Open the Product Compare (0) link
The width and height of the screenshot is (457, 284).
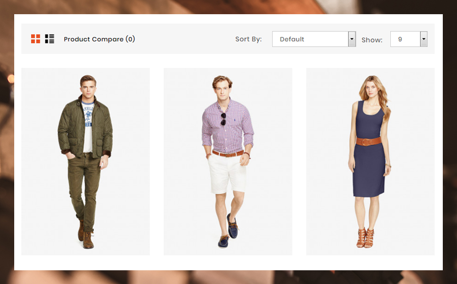[x=99, y=39]
